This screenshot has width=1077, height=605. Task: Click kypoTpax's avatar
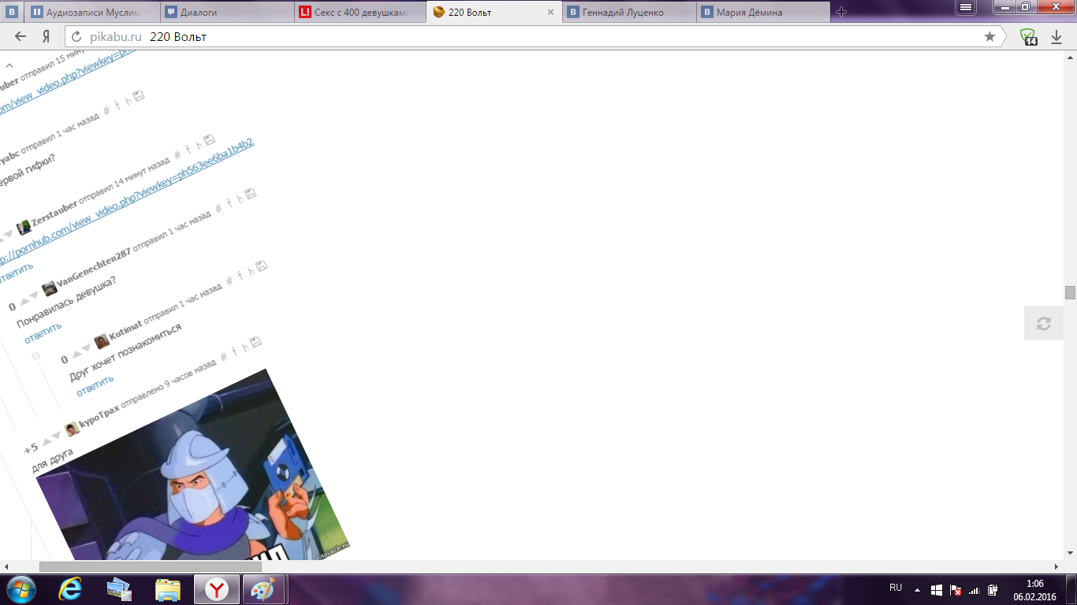pos(72,429)
